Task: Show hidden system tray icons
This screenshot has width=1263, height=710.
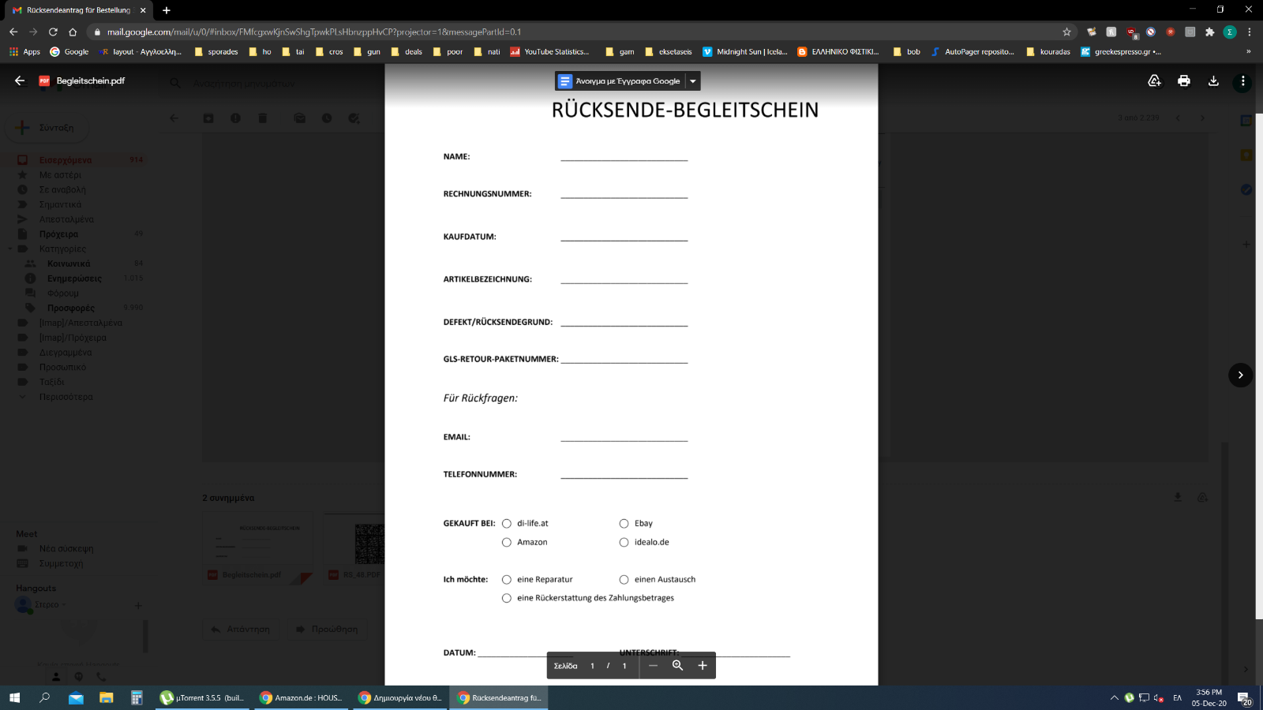Action: pos(1114,697)
